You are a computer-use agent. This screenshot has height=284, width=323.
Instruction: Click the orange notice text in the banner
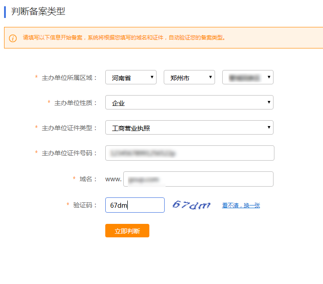point(124,38)
